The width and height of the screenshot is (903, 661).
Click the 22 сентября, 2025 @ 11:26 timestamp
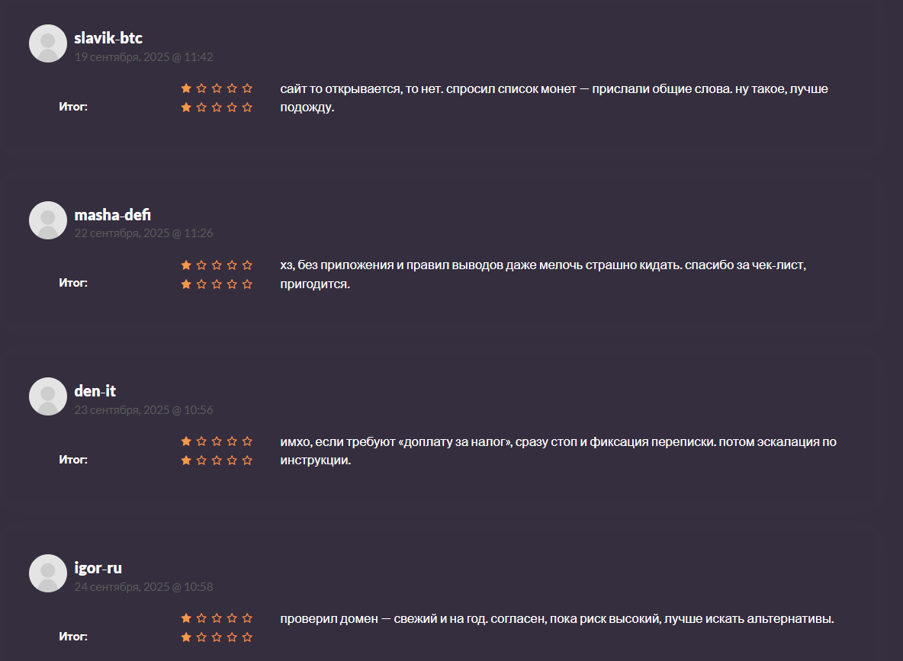point(143,233)
